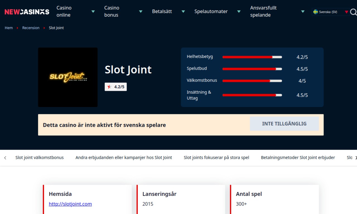The height and width of the screenshot is (214, 357).
Task: Expand the Betalsätt dropdown arrow
Action: pos(183,12)
